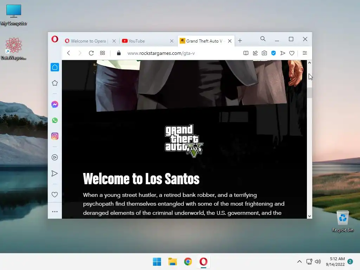360x270 pixels.
Task: Open the Speed Dial start page grid
Action: (x=102, y=53)
